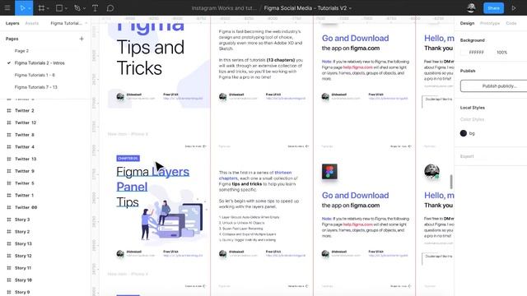Click frame icon beside Story 3
Screen dimensions: 527x296
click(9, 220)
